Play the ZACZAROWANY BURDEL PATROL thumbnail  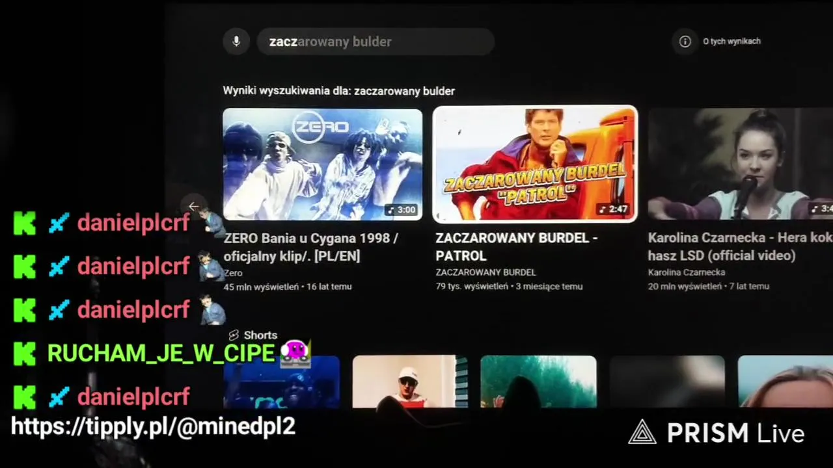coord(535,164)
